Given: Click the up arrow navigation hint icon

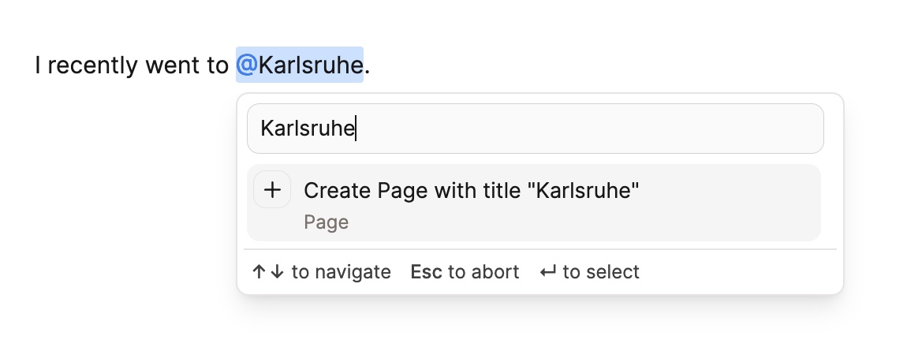Looking at the screenshot, I should [259, 272].
